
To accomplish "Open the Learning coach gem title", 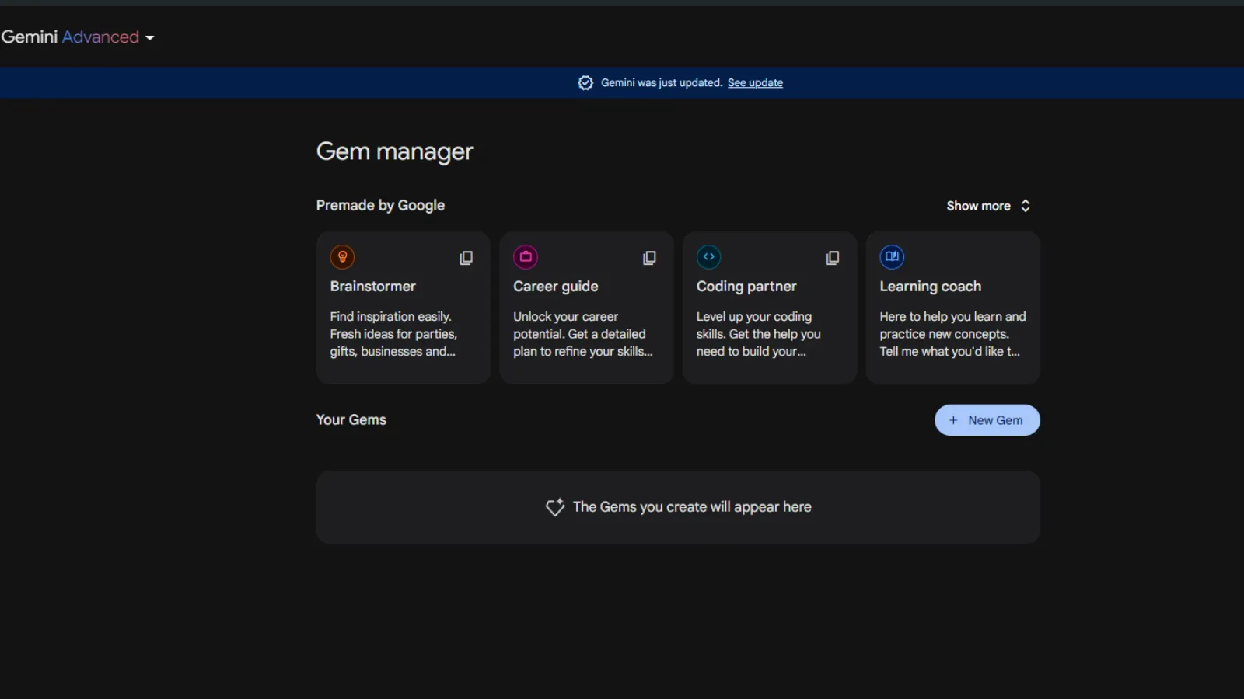I will [x=930, y=287].
